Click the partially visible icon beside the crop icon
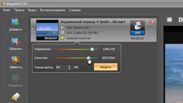The image size is (183, 103). point(180,20)
